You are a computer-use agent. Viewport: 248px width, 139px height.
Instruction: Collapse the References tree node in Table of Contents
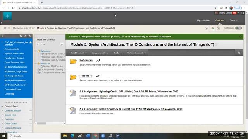(36, 51)
